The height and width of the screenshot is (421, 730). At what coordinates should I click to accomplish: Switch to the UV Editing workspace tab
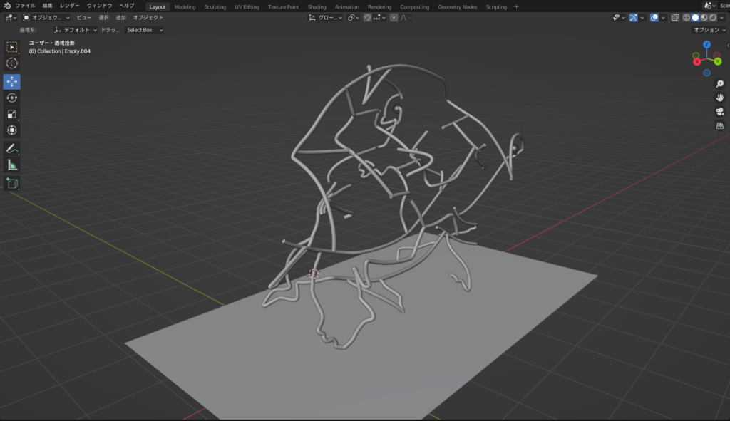(x=247, y=7)
